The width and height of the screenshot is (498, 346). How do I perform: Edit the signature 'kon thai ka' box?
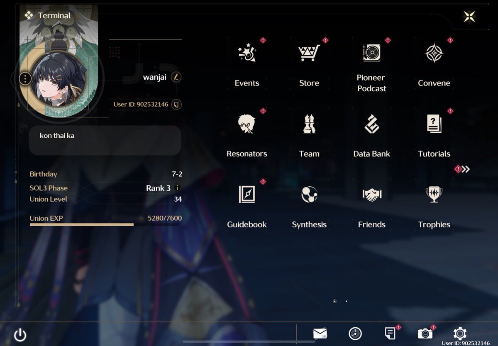coord(105,140)
